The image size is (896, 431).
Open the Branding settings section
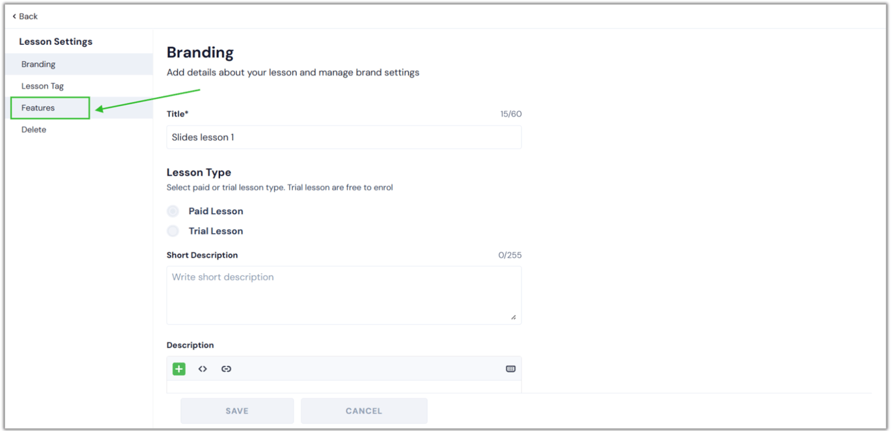click(38, 64)
